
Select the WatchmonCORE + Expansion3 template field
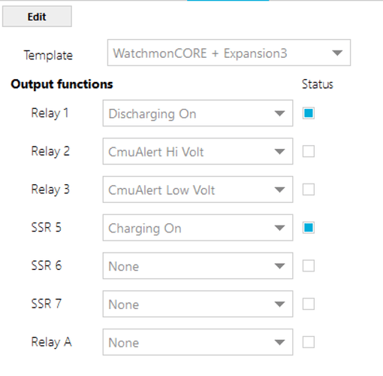click(229, 53)
